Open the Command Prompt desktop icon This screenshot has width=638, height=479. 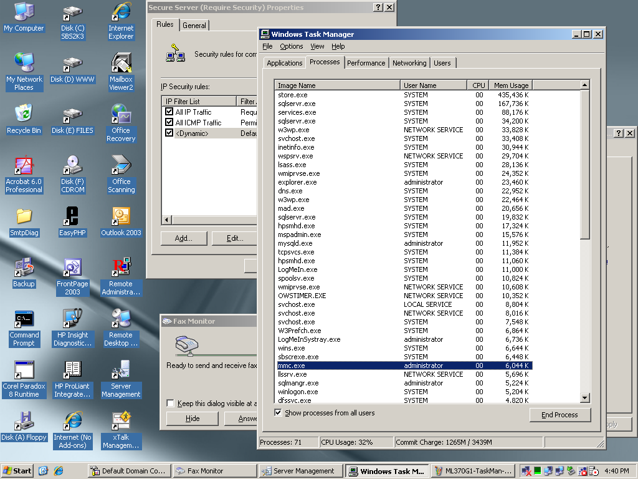pyautogui.click(x=24, y=328)
